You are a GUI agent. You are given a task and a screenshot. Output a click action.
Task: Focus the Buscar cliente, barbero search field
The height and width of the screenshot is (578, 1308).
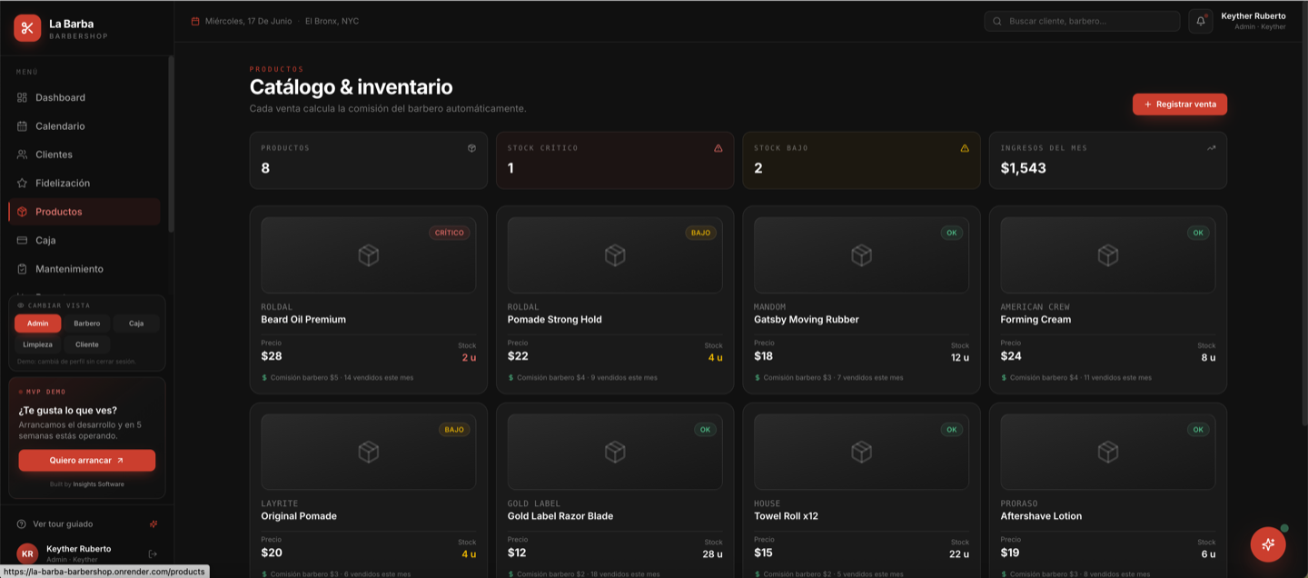coord(1082,21)
